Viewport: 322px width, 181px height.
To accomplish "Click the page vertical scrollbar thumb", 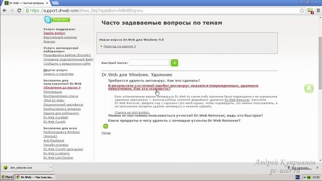I will pos(320,63).
